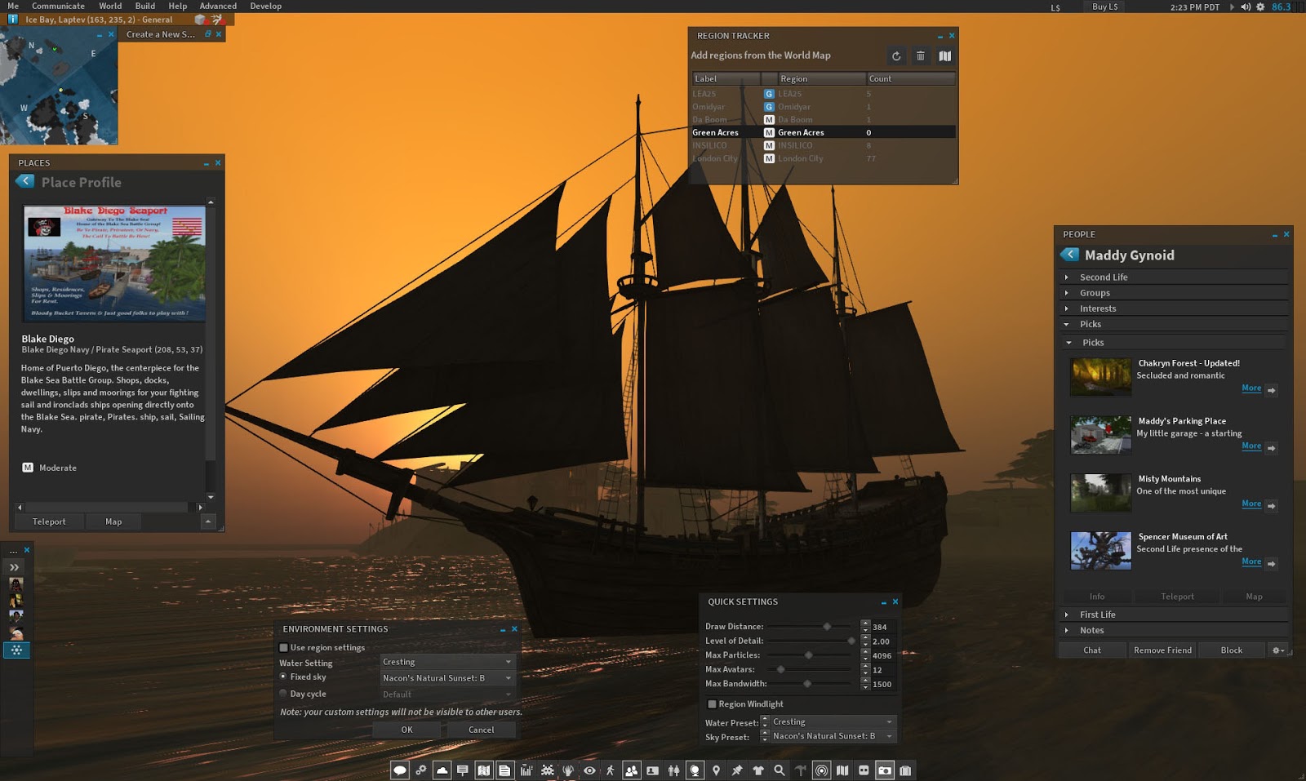This screenshot has height=781, width=1306.
Task: Open the World menu
Action: (109, 6)
